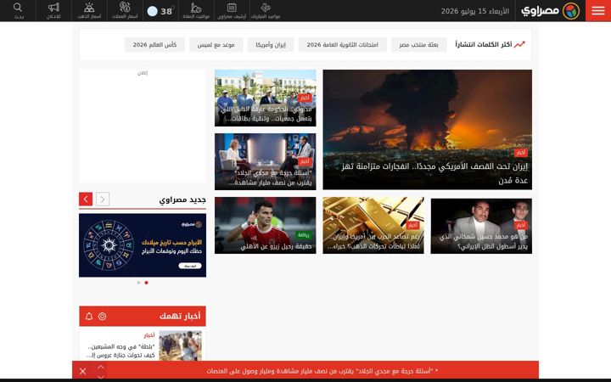Open trending tag إيران وأمريكا

[x=271, y=45]
